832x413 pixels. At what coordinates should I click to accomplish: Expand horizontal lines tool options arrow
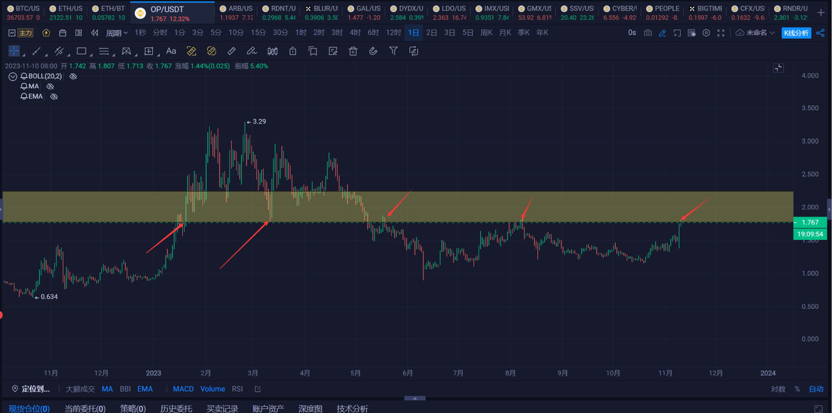pyautogui.click(x=113, y=55)
